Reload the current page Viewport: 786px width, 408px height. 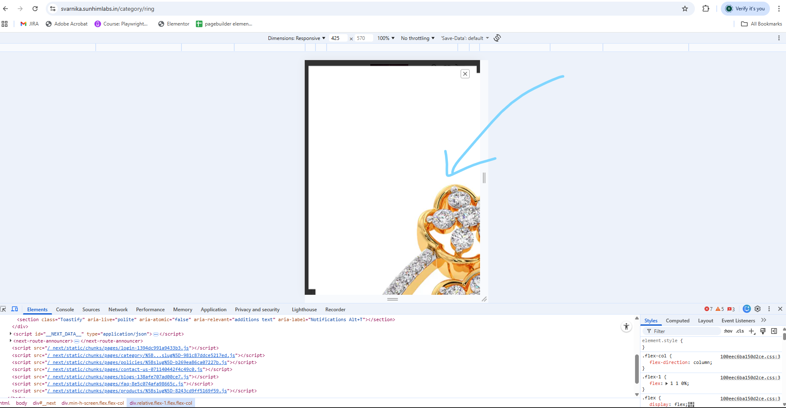pos(35,9)
